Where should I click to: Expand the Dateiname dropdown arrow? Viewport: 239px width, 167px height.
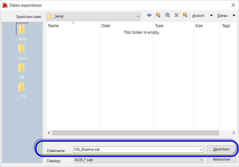(x=201, y=150)
